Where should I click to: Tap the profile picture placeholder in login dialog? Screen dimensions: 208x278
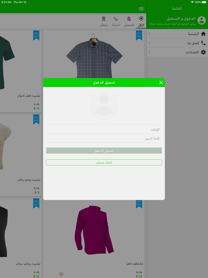104,105
